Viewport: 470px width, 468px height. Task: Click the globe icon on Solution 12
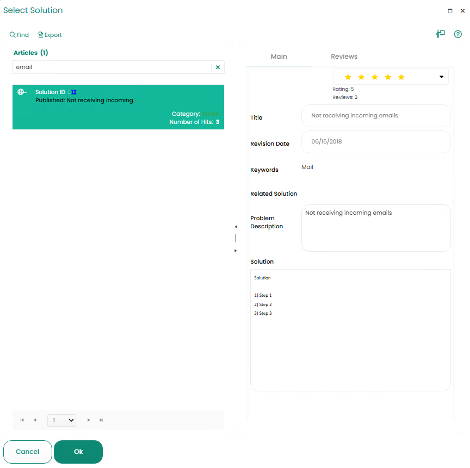click(22, 92)
